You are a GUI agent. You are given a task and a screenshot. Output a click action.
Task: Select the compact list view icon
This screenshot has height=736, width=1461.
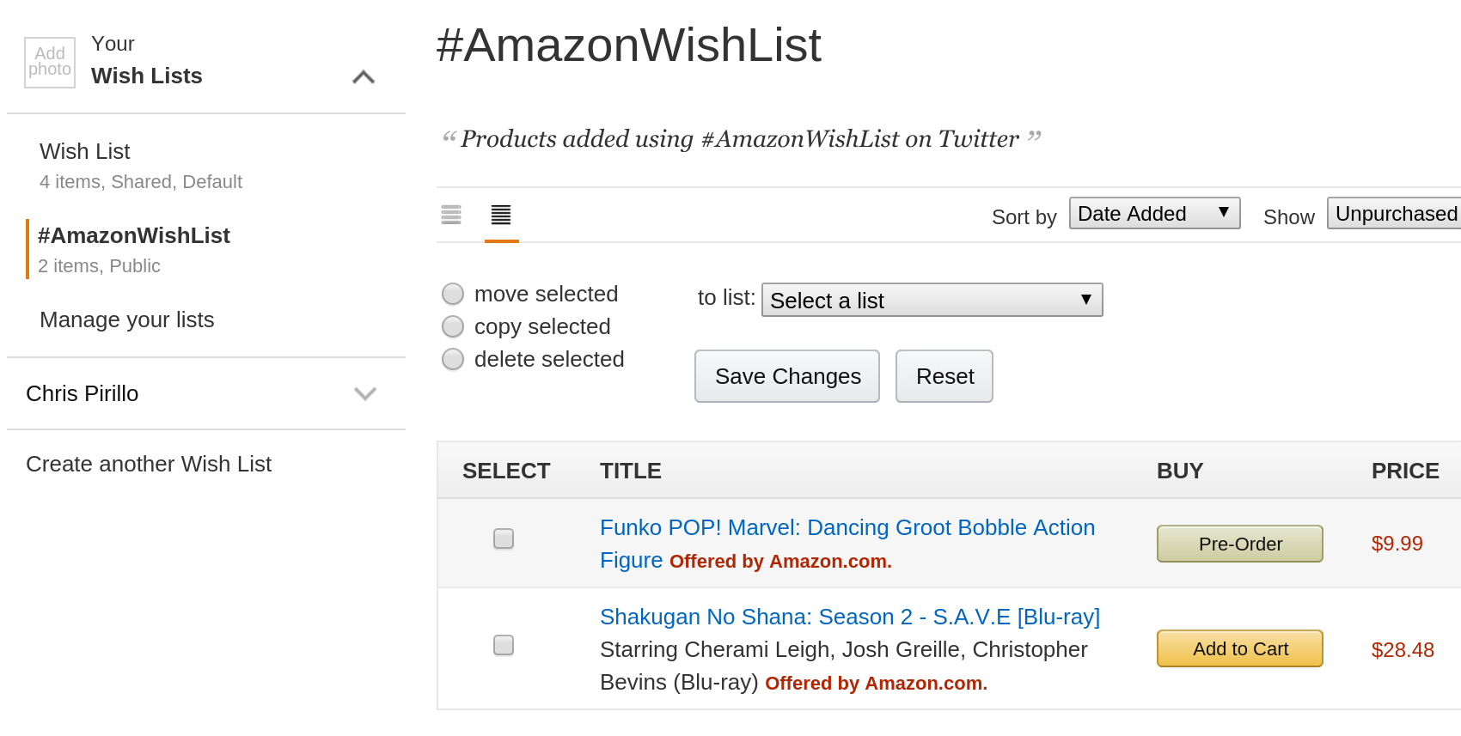pos(501,215)
